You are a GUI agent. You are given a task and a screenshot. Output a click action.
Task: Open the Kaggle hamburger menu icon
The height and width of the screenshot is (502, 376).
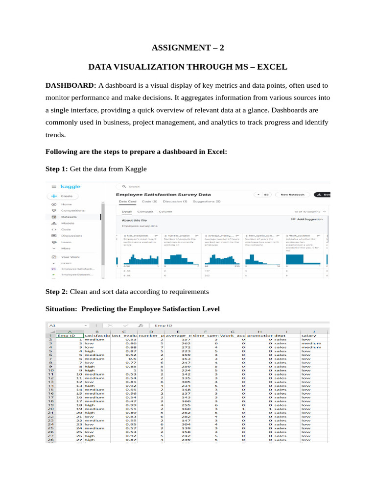pos(54,186)
